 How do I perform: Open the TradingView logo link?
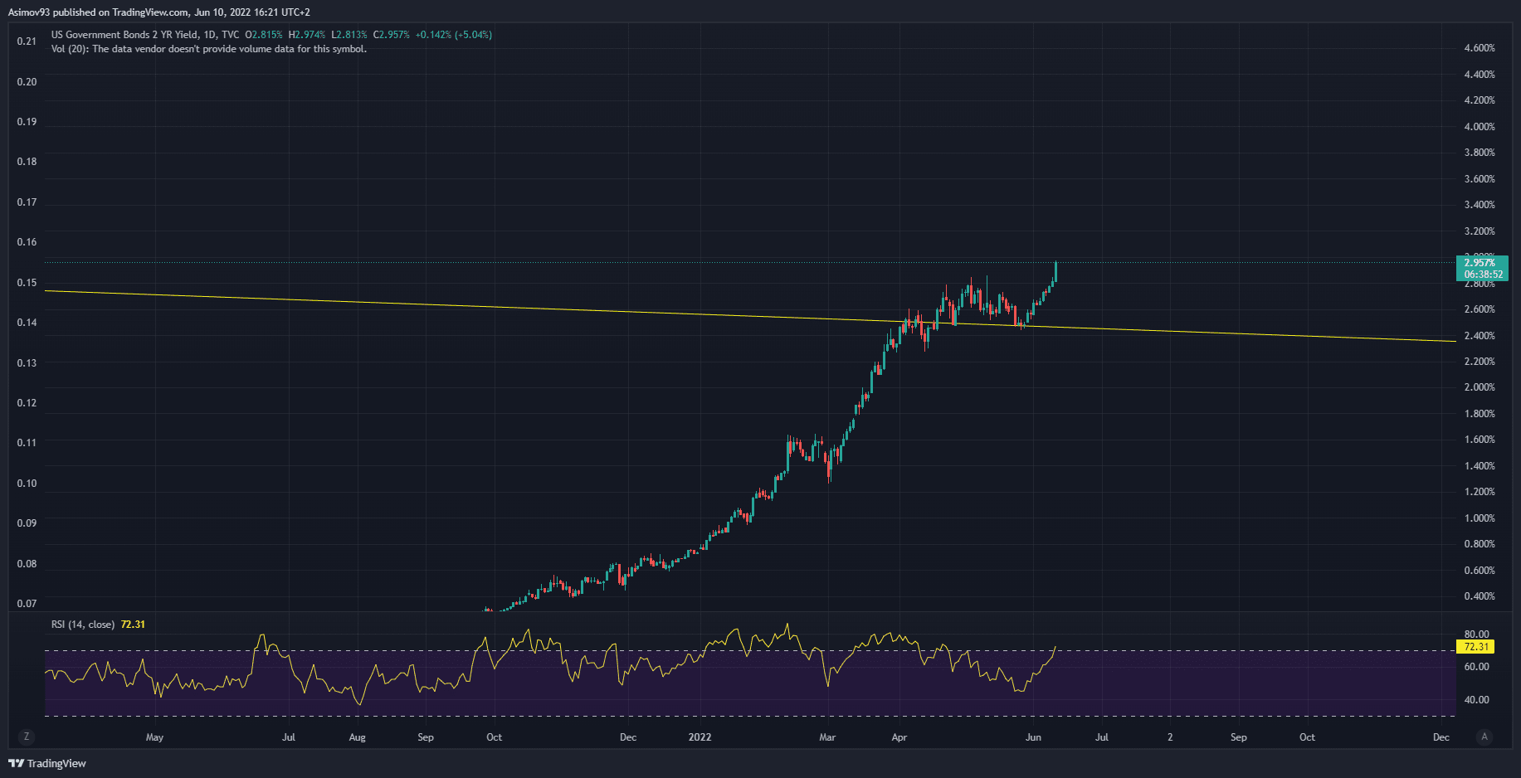(47, 763)
